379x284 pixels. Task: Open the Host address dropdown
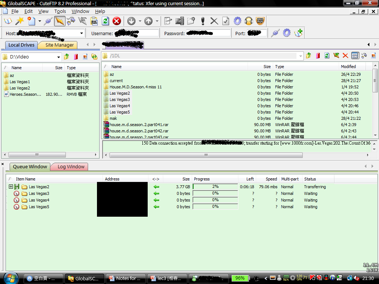tap(81, 33)
